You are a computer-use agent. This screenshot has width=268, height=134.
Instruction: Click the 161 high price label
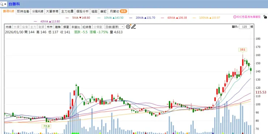(243, 50)
